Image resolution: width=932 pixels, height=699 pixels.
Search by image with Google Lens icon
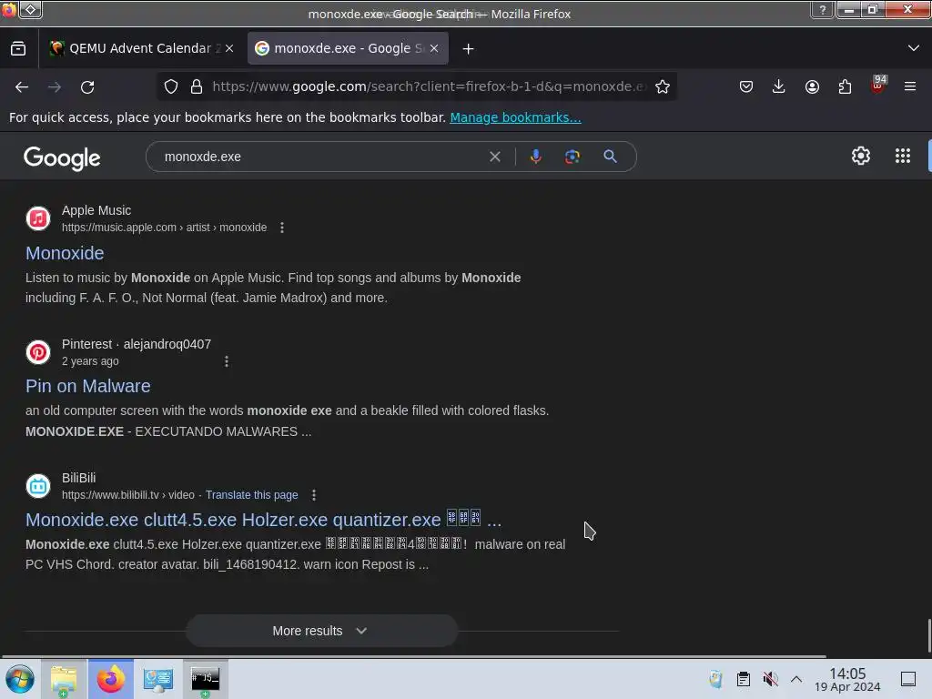pyautogui.click(x=572, y=157)
